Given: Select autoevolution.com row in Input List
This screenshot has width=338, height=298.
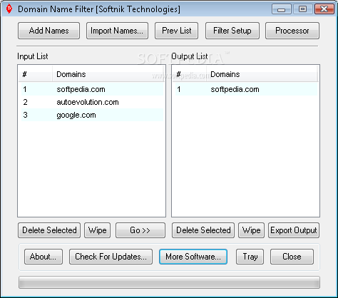Looking at the screenshot, I should [x=92, y=102].
